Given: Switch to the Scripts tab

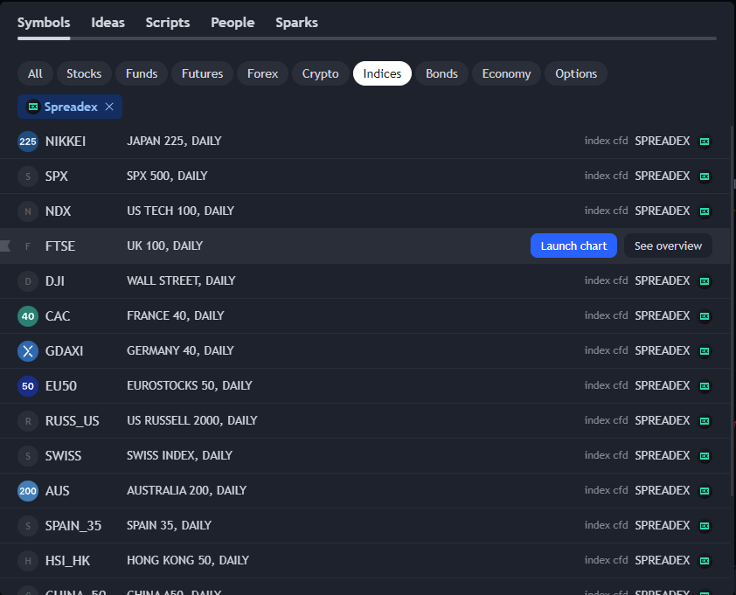Looking at the screenshot, I should point(168,23).
